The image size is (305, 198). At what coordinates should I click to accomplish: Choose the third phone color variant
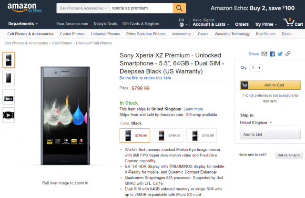[x=202, y=135]
